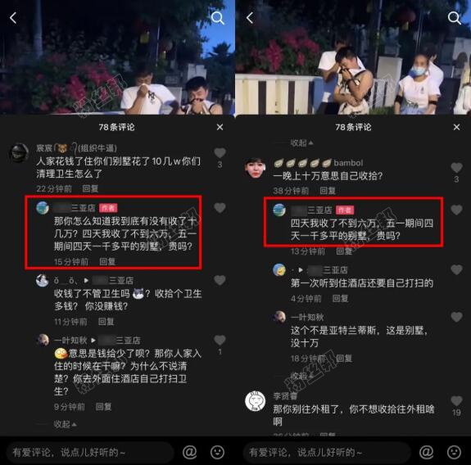Focus left comment field 有爱评论
Viewport: 471px width, 465px height.
pyautogui.click(x=90, y=452)
